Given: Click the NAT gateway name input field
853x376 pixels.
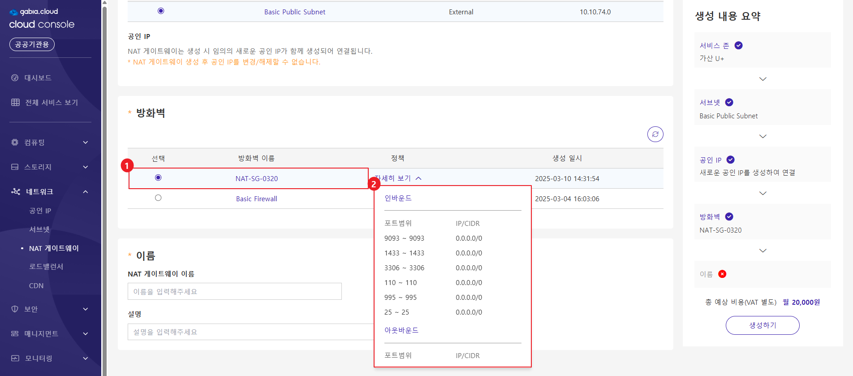Looking at the screenshot, I should click(x=234, y=291).
